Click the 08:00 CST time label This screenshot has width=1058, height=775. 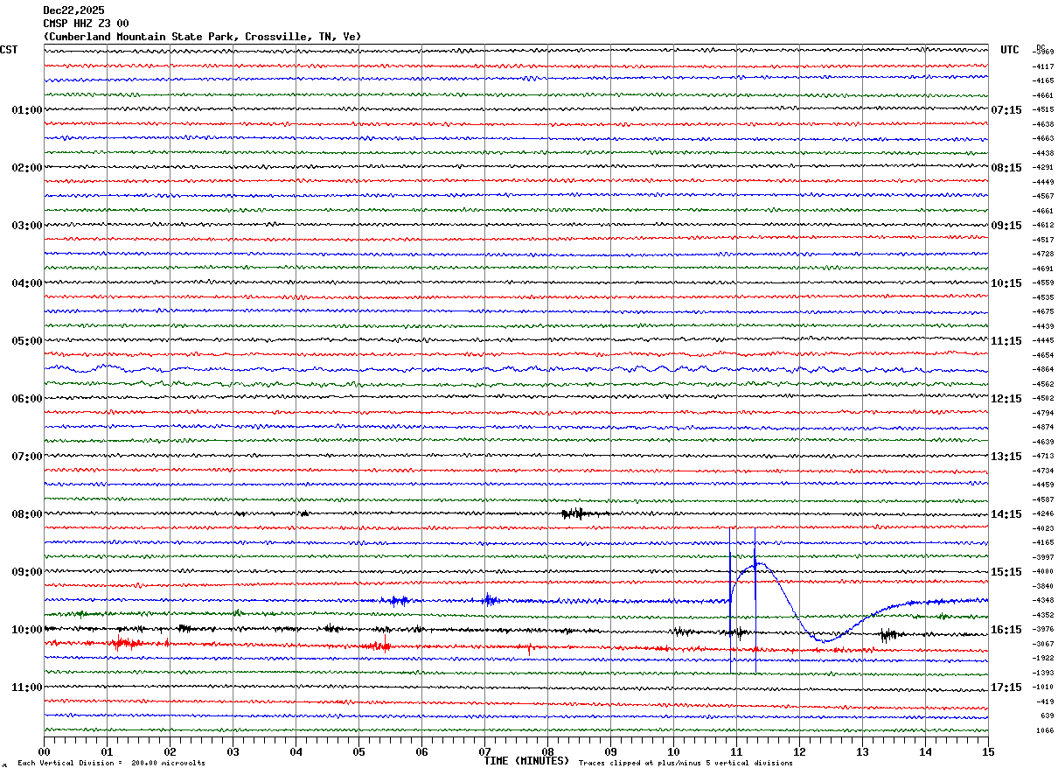27,514
